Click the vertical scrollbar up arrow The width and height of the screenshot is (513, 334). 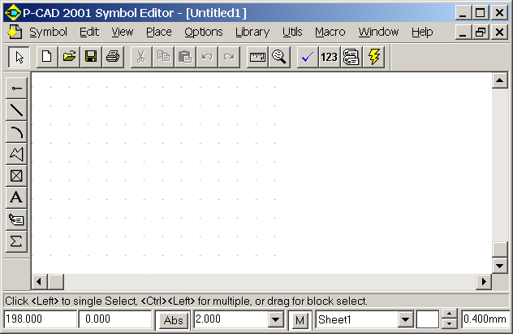[x=499, y=80]
